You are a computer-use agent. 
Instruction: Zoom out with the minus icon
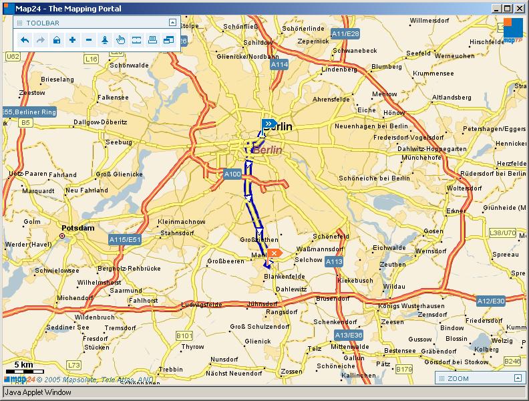click(x=89, y=40)
